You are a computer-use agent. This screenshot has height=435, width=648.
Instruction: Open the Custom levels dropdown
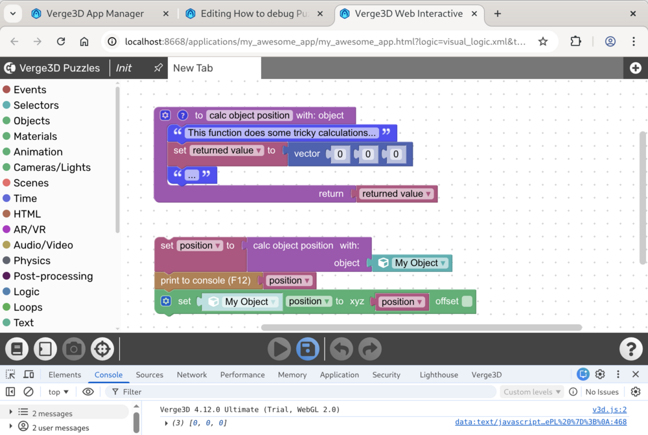pos(531,392)
